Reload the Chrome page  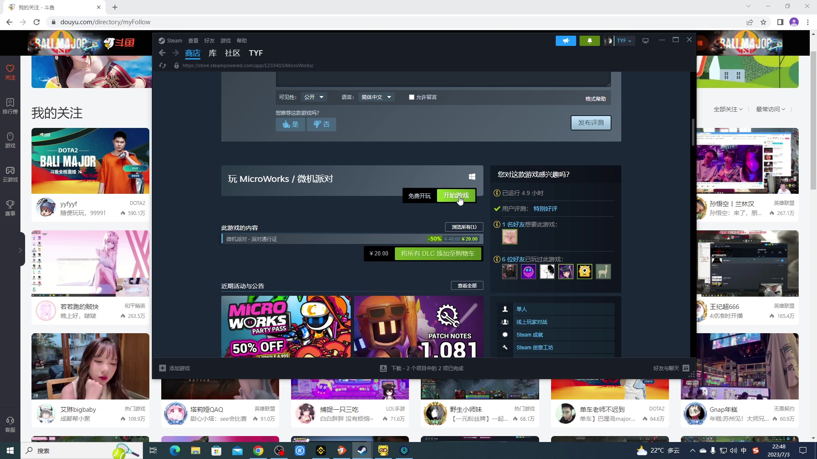tap(37, 22)
